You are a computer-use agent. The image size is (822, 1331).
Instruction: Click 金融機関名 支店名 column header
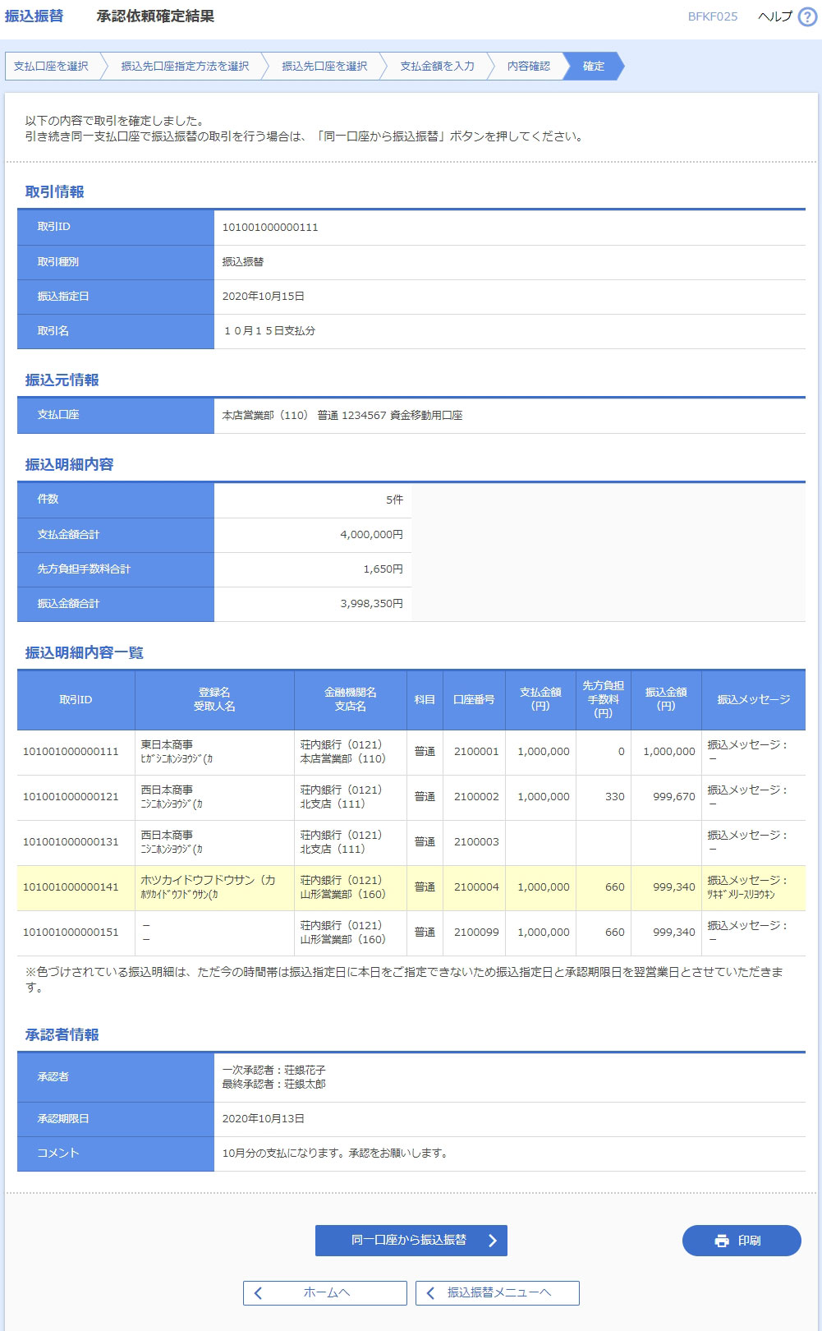pos(351,700)
